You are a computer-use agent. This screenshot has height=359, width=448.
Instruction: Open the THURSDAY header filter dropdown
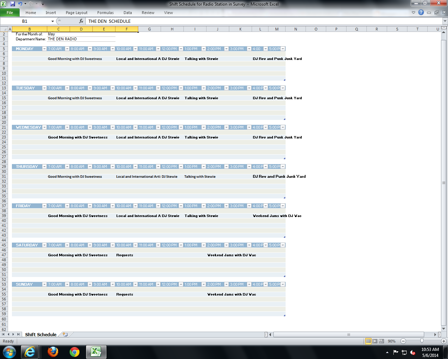coord(44,167)
